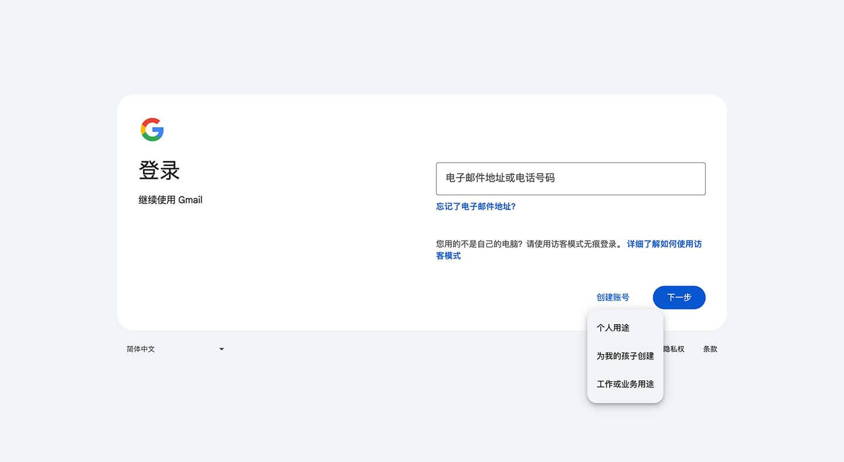Click the 创建账号 button
This screenshot has height=462, width=844.
click(613, 297)
